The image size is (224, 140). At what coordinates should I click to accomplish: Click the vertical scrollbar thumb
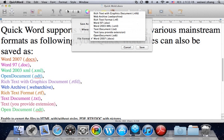click(x=223, y=69)
